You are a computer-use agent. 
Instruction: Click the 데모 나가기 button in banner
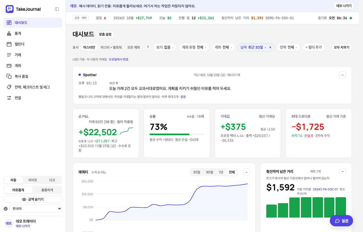pyautogui.click(x=344, y=6)
